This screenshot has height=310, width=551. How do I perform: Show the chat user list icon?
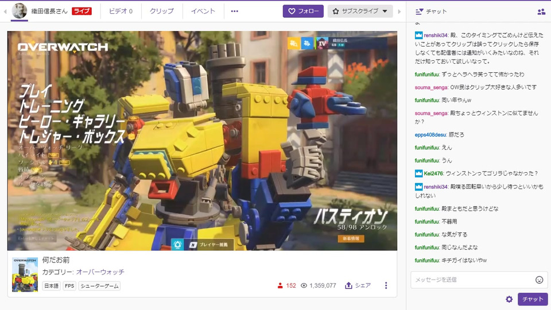coord(541,11)
